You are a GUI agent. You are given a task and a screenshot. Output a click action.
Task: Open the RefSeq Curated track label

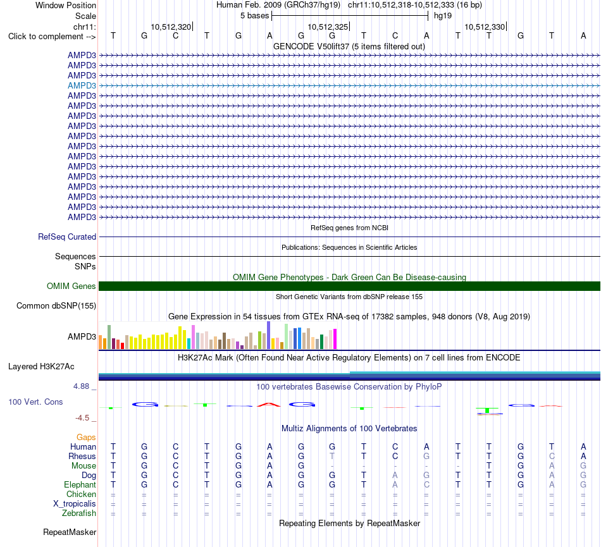click(67, 237)
